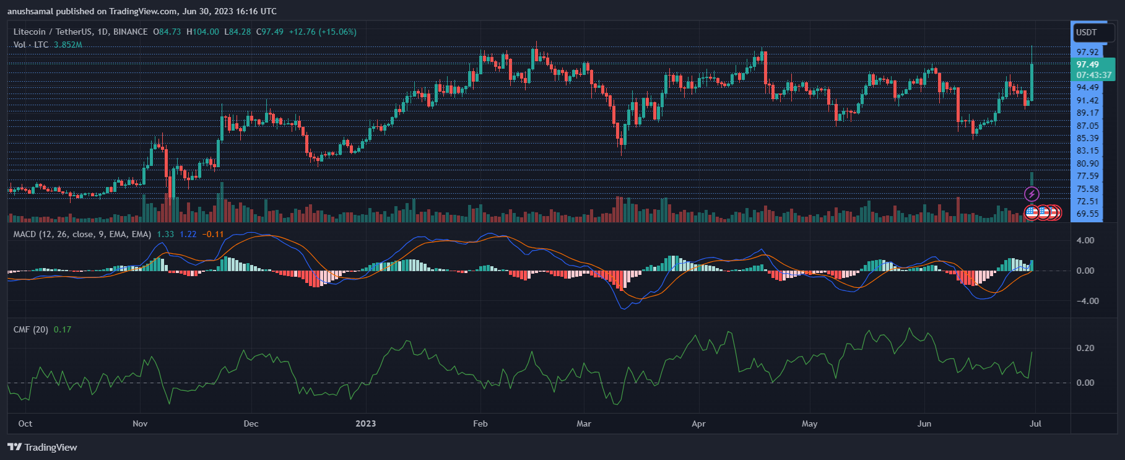The height and width of the screenshot is (460, 1125).
Task: Click the MACD (12, 26, close) legend
Action: [82, 234]
